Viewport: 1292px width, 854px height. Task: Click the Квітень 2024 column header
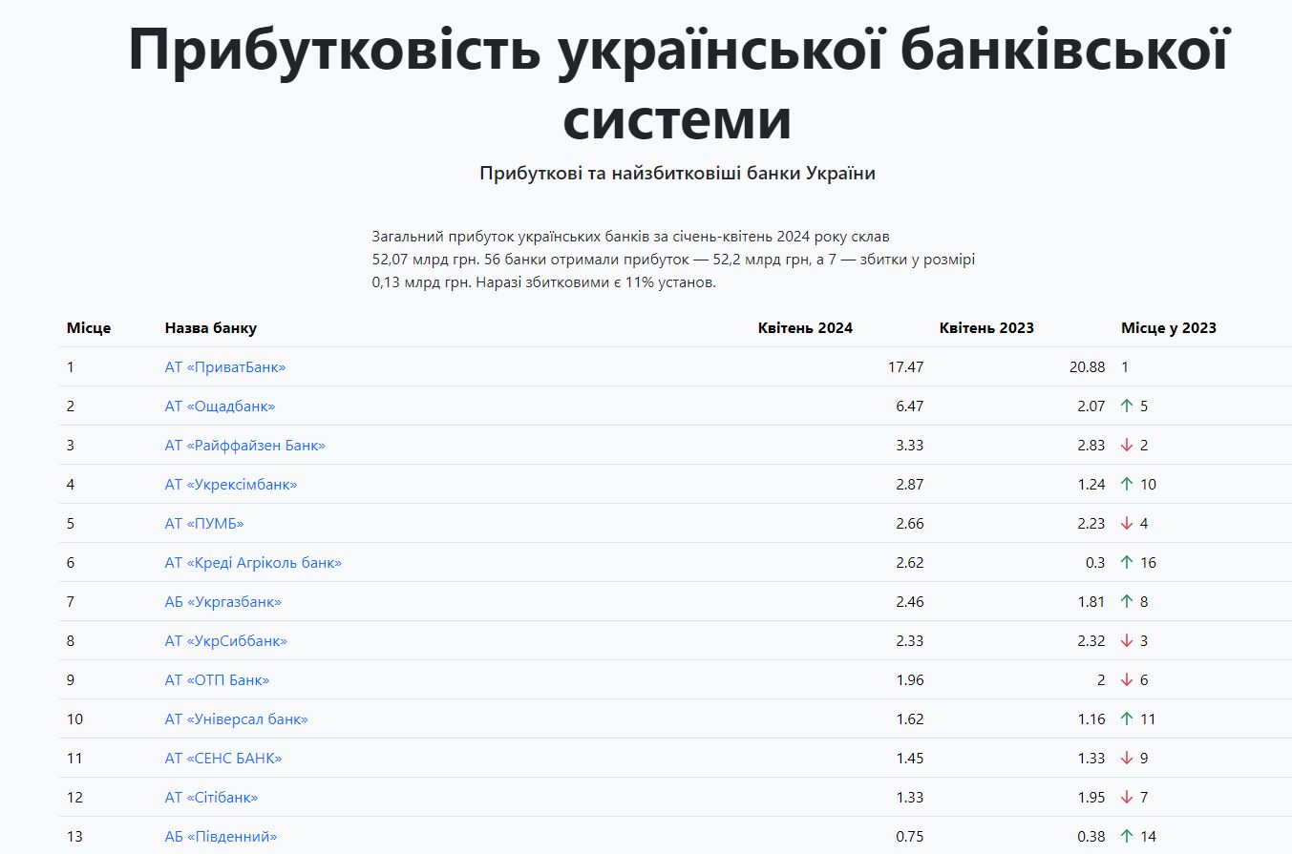pos(805,328)
